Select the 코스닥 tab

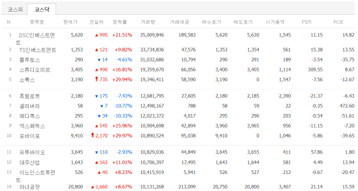42,10
